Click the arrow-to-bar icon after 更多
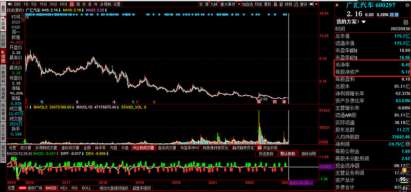Screen dimensions: 411x192 311,4
